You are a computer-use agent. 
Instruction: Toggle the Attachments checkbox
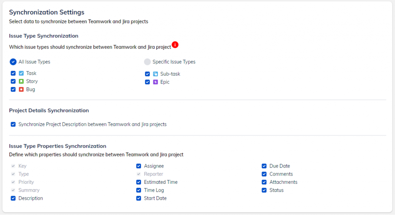264,182
